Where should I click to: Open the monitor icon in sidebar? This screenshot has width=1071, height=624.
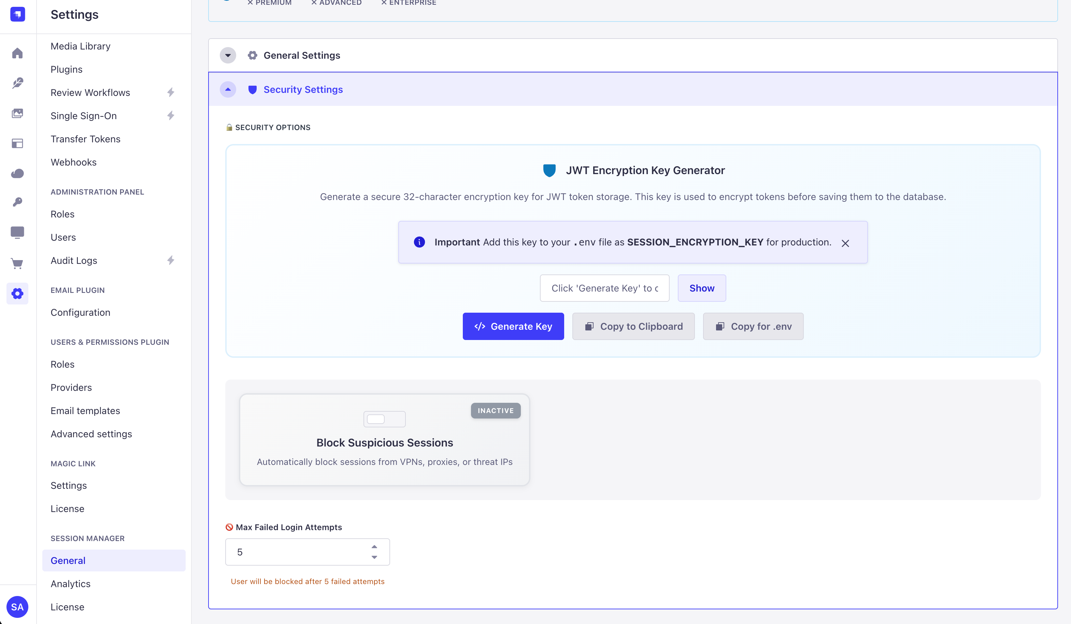coord(17,232)
